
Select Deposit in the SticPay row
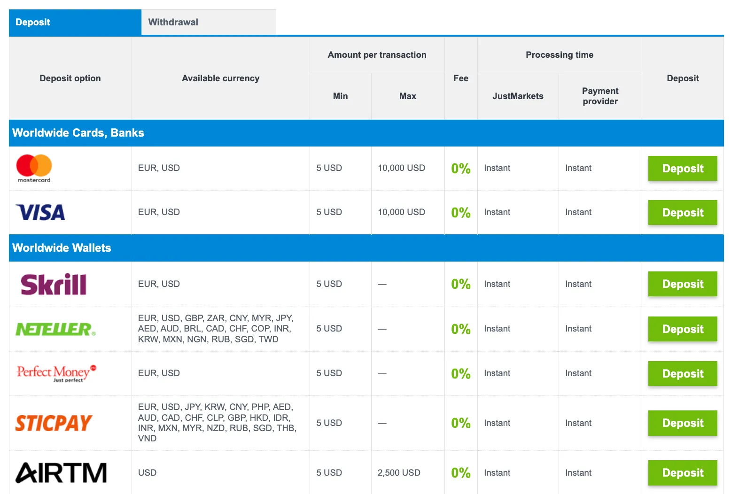point(683,423)
